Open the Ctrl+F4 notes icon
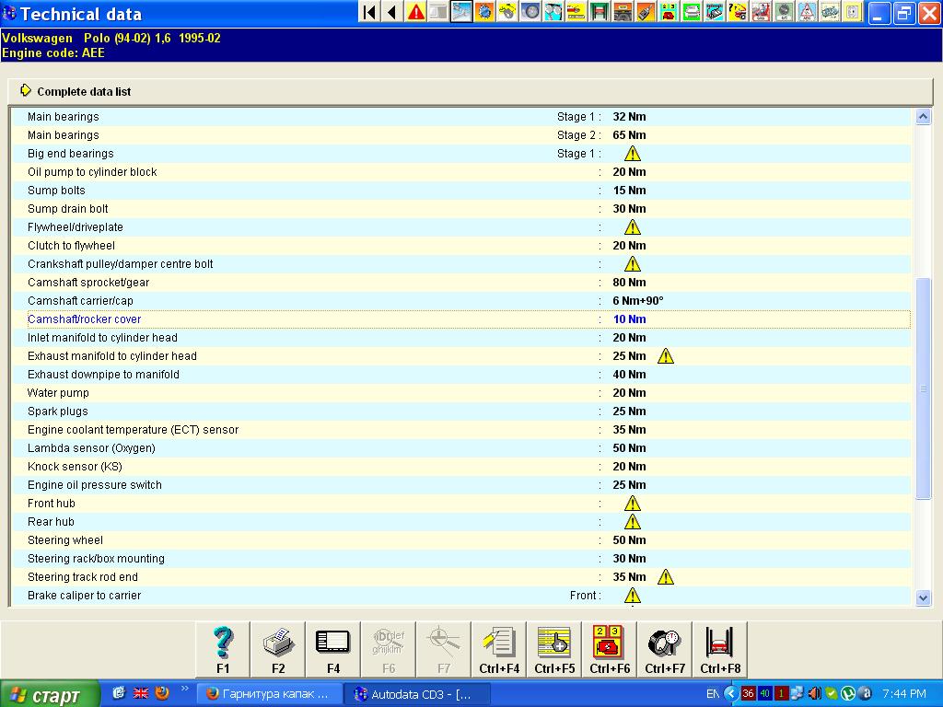Viewport: 943px width, 707px height. pos(499,649)
